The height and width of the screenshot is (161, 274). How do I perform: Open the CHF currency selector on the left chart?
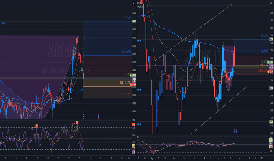pyautogui.click(x=134, y=3)
